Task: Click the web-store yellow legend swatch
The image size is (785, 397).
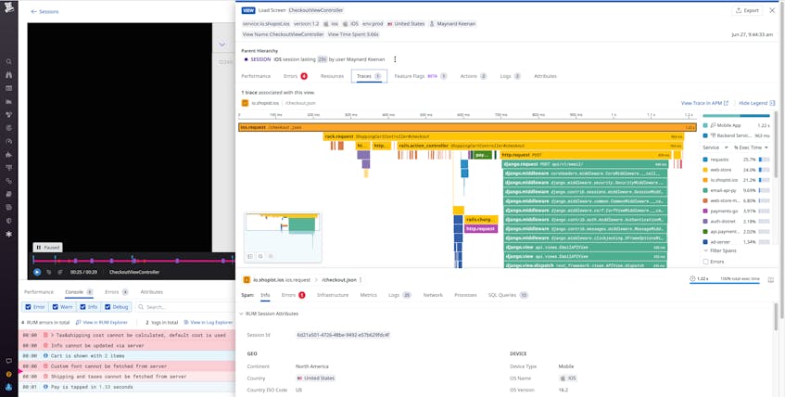Action: click(x=705, y=170)
